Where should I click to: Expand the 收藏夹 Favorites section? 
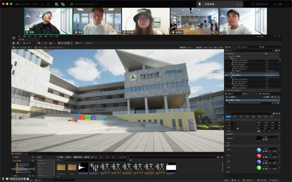click(14, 157)
